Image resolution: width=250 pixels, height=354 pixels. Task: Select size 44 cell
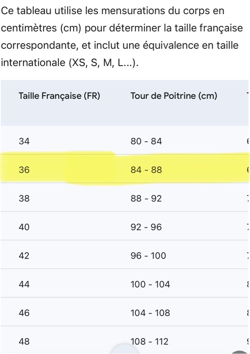click(24, 284)
